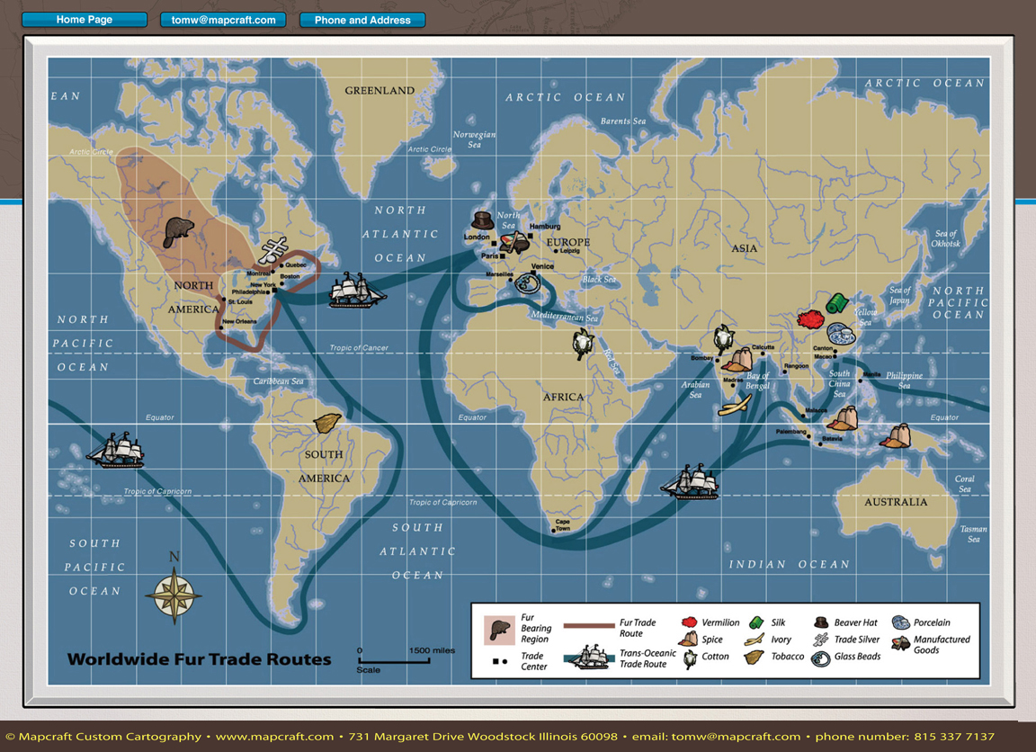Click the green silk roll icon in China
Viewport: 1036px width, 752px height.
coord(837,303)
